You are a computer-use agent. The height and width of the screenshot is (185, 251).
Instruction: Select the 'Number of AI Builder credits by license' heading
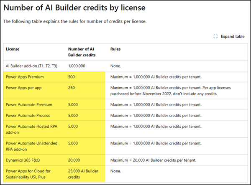tap(74, 8)
